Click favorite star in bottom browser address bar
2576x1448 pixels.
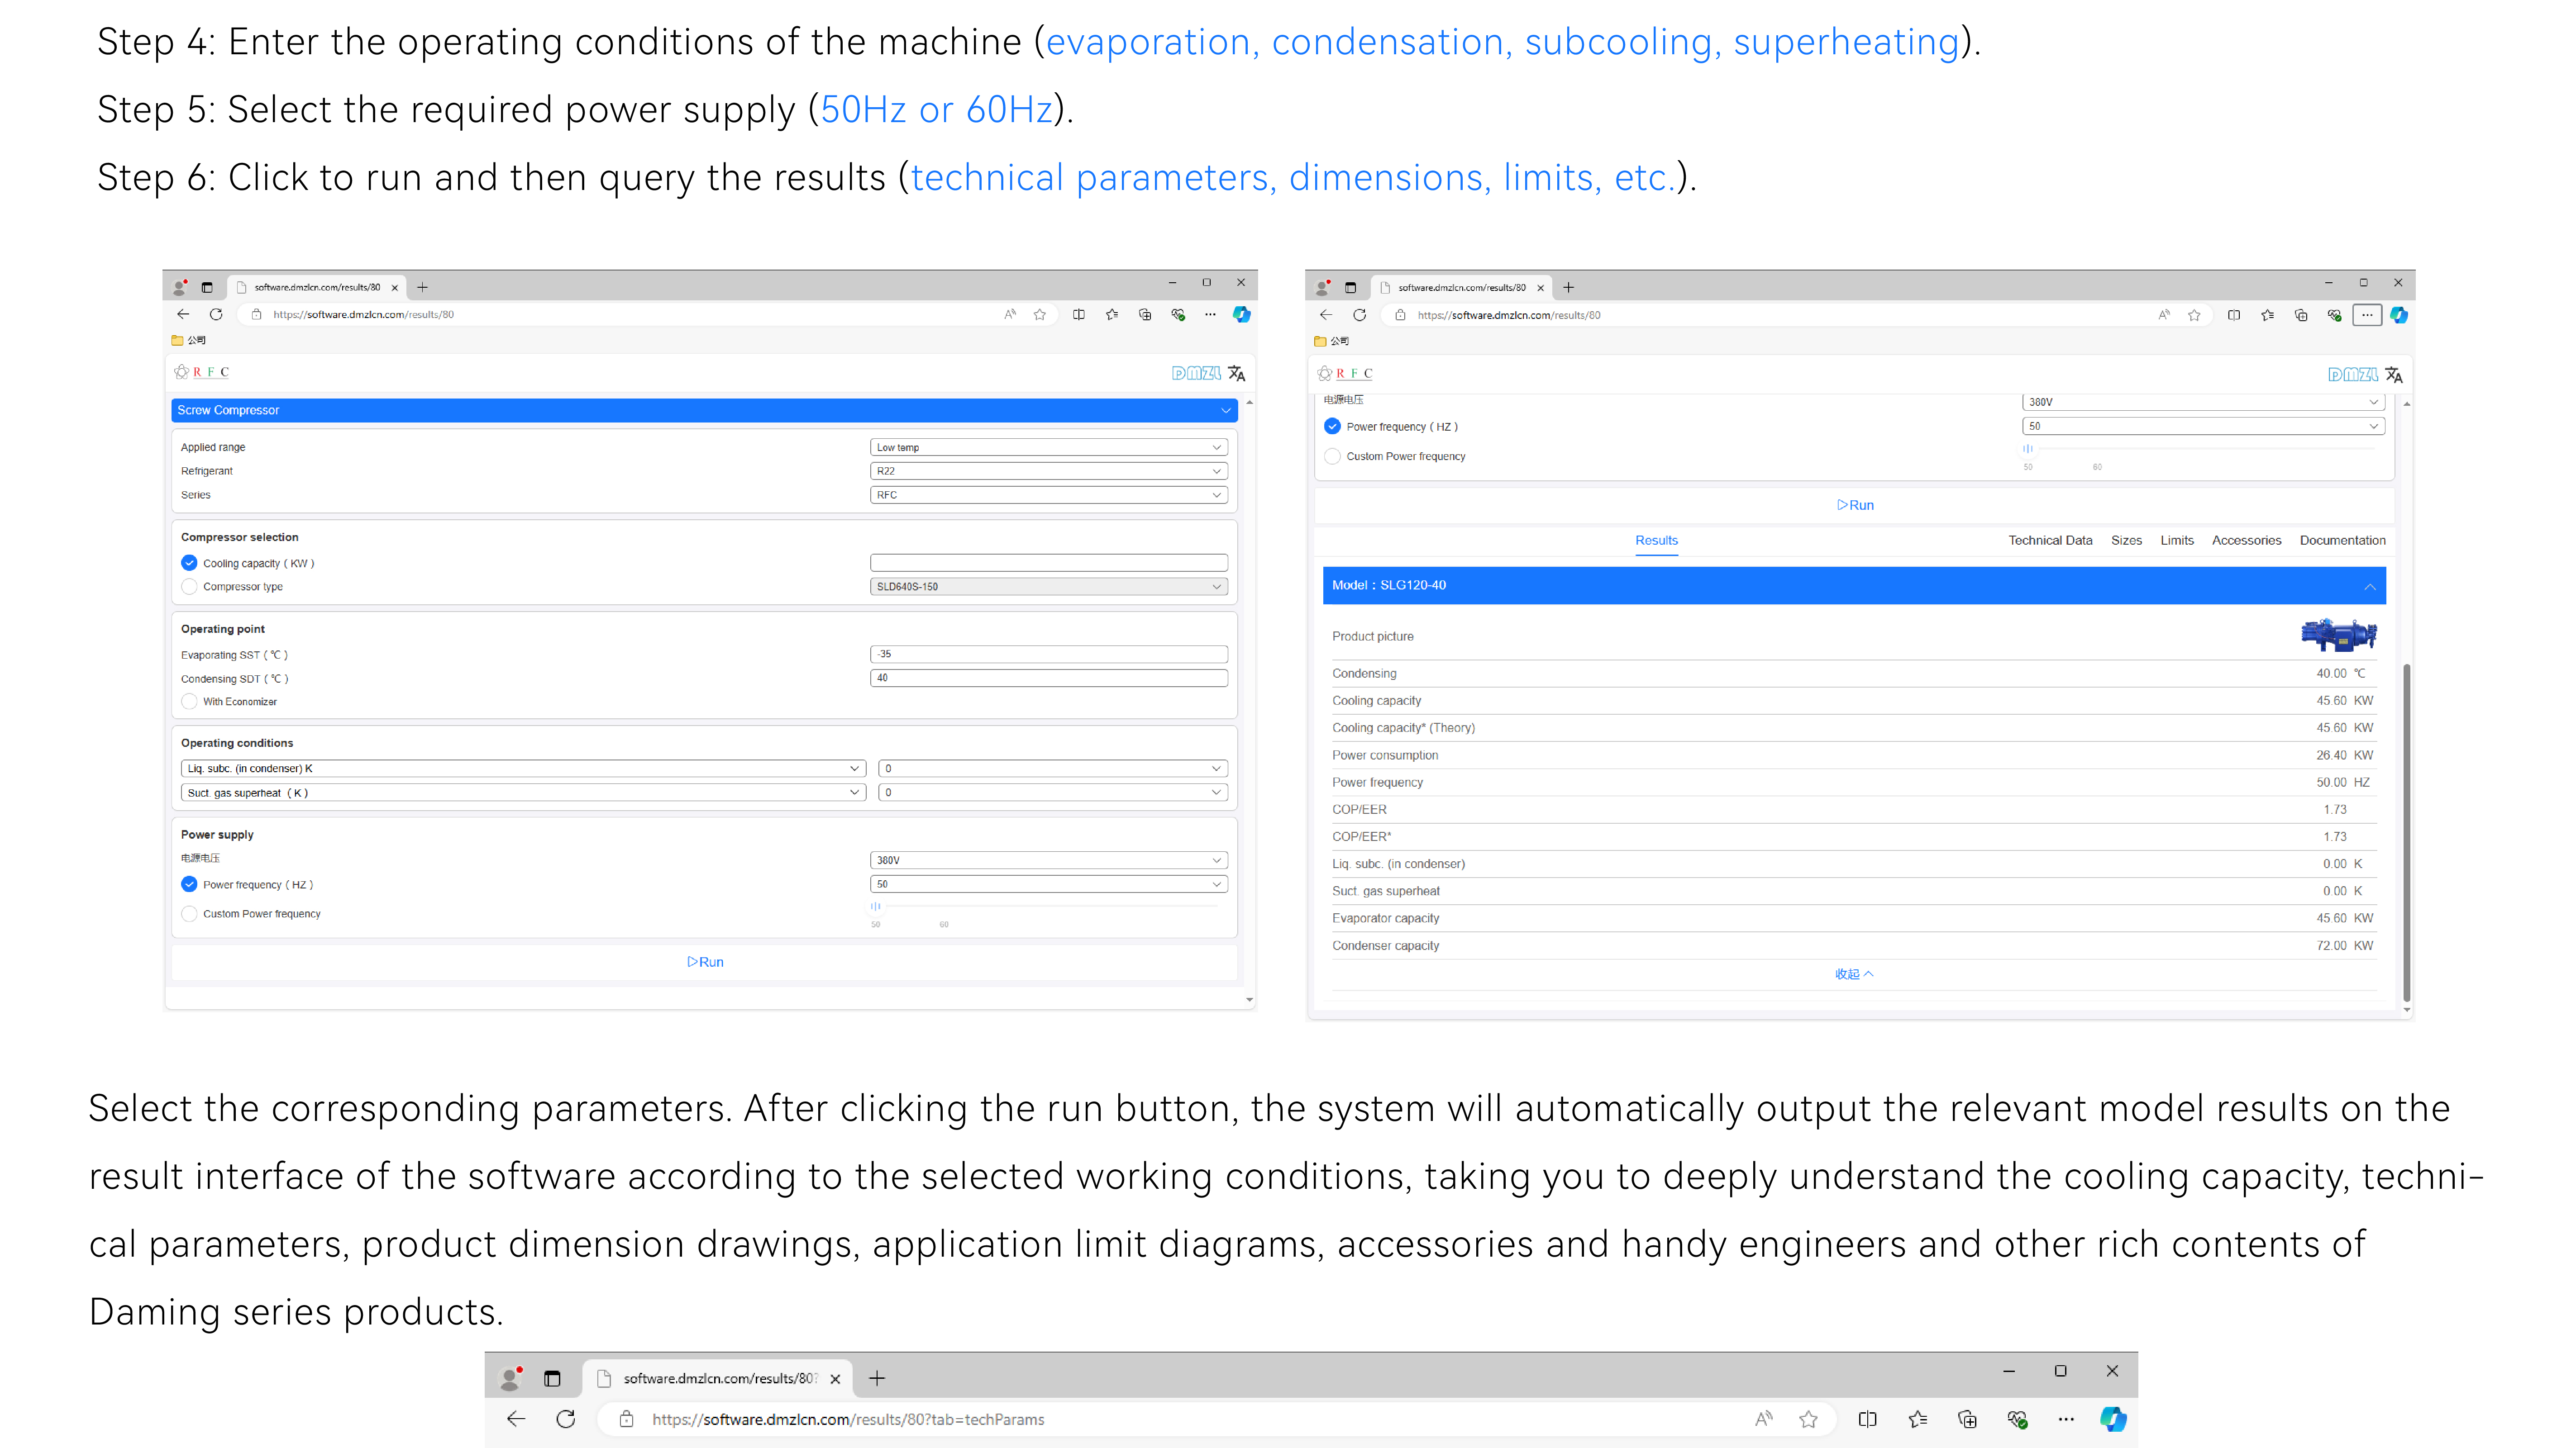(x=1808, y=1418)
